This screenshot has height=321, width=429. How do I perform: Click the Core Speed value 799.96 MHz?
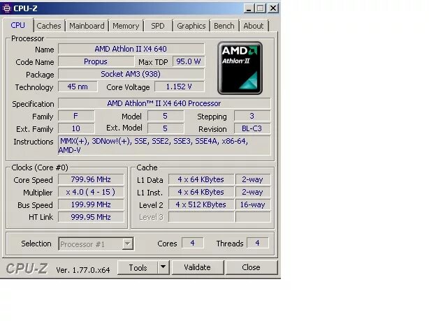(91, 179)
